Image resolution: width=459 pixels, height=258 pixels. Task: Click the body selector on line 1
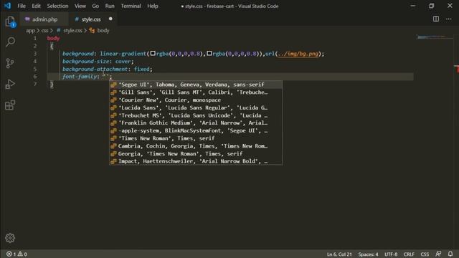(53, 38)
